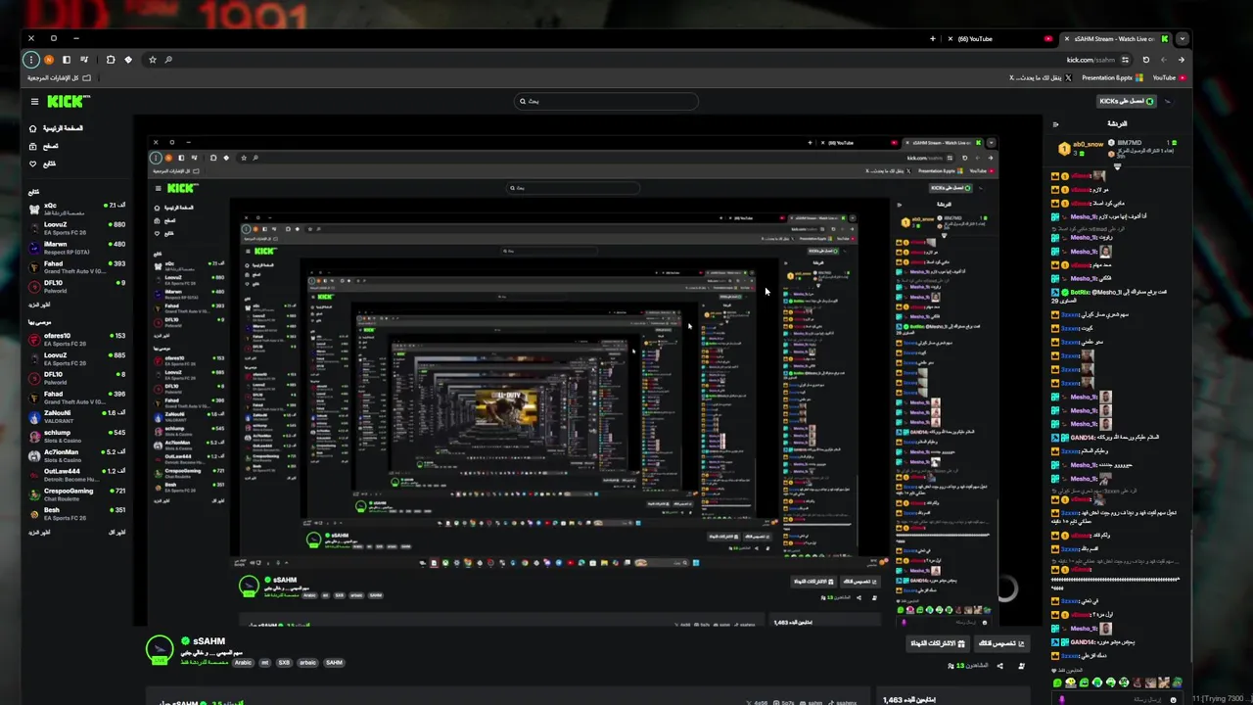Click the sSAHM channel name below the video

[x=209, y=641]
